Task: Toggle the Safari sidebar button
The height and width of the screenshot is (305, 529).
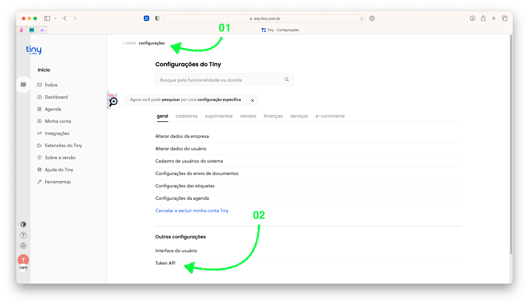Action: click(x=47, y=18)
